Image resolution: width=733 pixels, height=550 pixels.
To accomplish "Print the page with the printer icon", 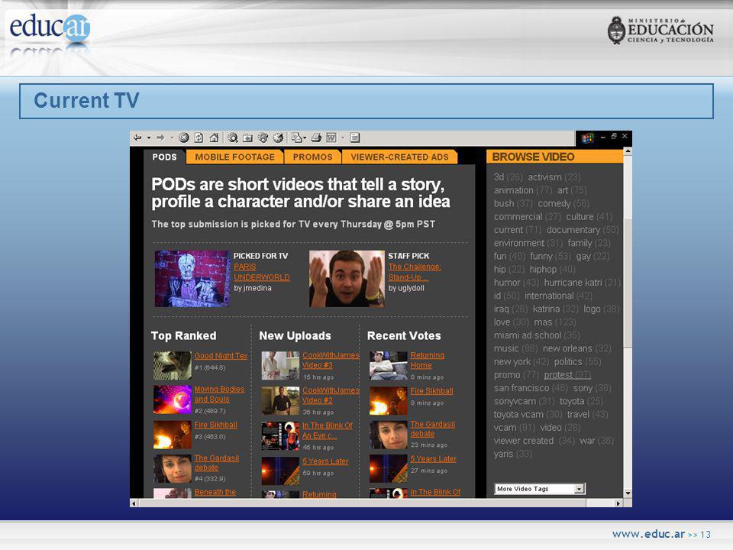I will [x=316, y=137].
